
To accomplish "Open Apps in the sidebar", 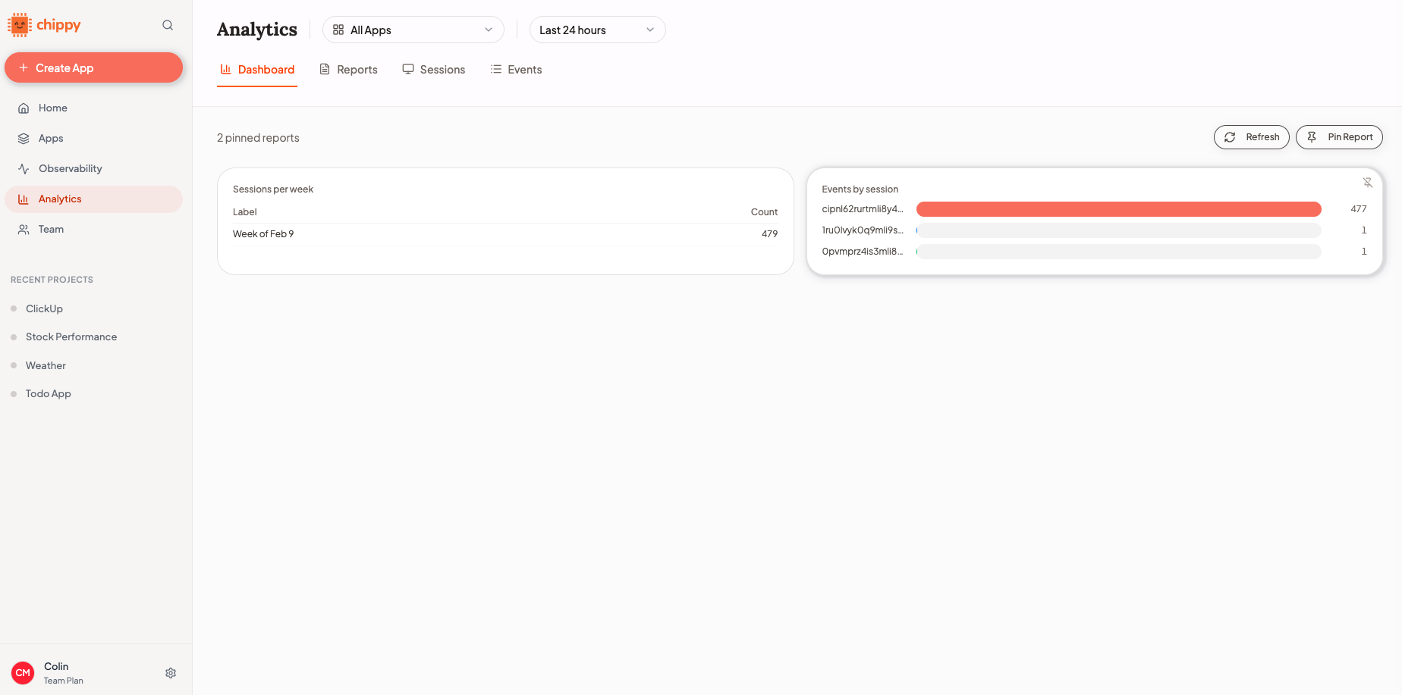I will [93, 138].
